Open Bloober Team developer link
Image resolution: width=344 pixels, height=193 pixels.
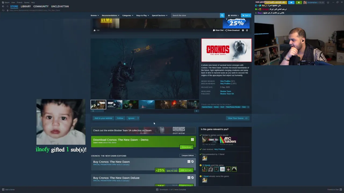225,91
